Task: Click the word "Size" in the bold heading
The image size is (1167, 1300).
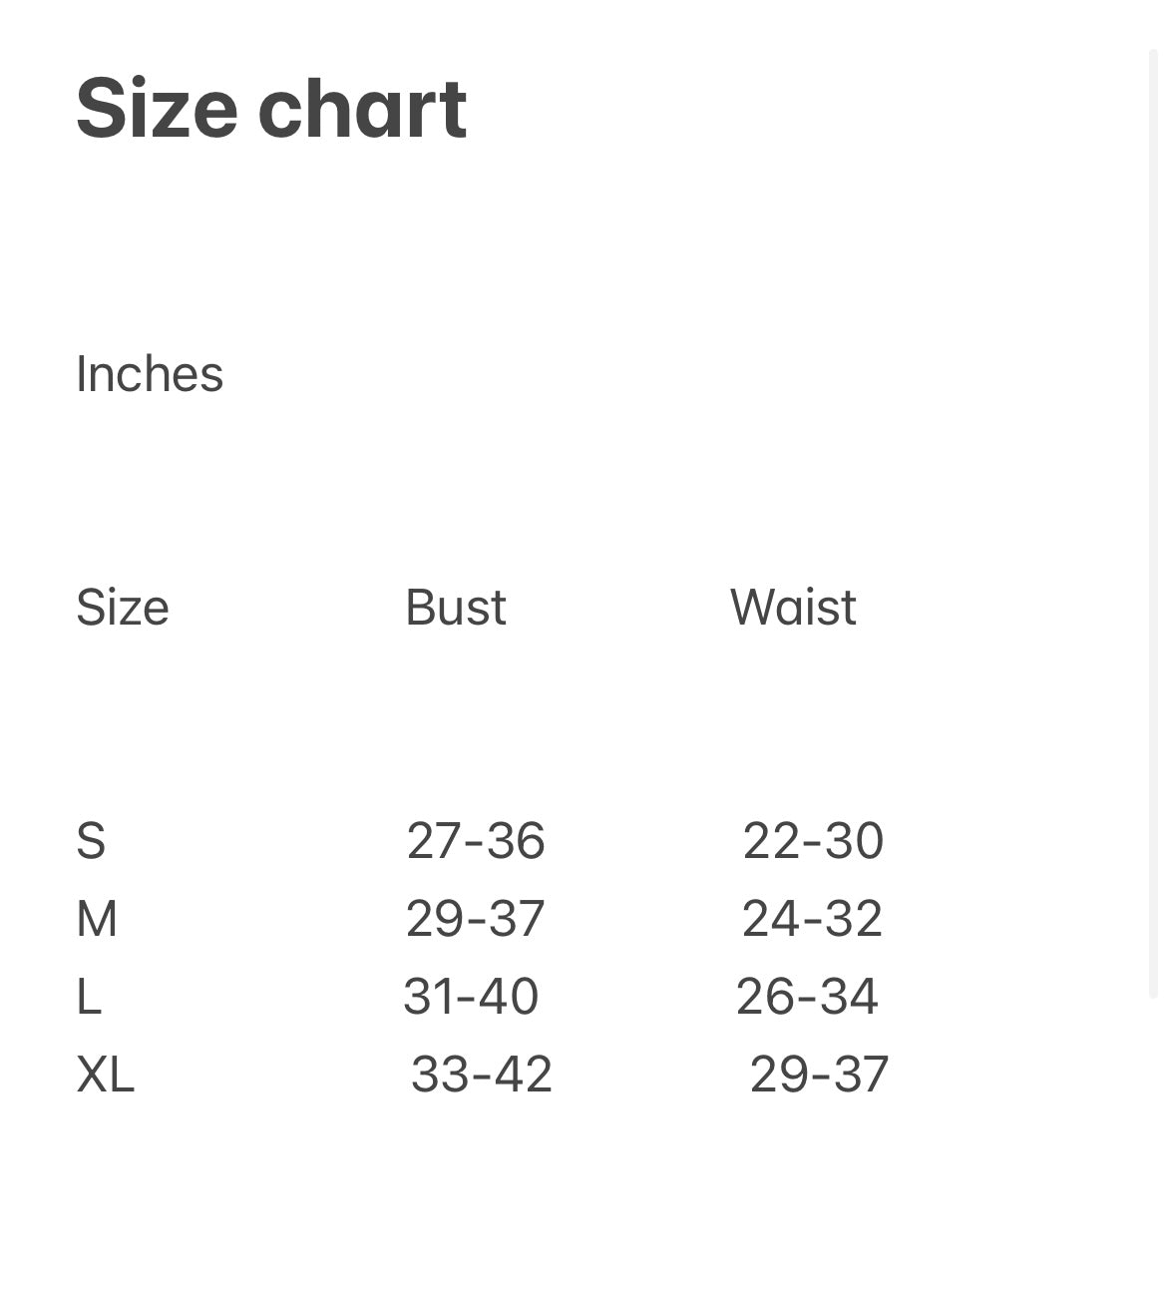Action: point(157,109)
